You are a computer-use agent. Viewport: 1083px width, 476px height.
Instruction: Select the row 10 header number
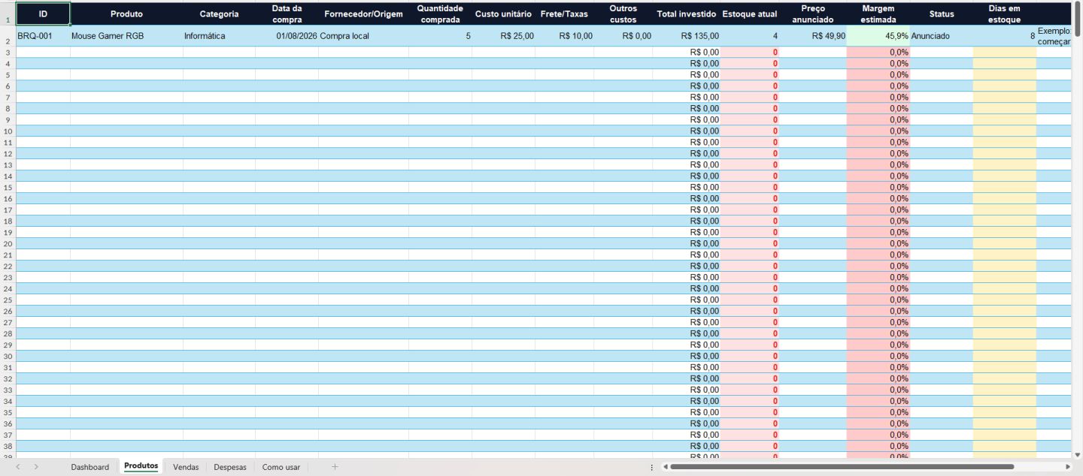(8, 131)
